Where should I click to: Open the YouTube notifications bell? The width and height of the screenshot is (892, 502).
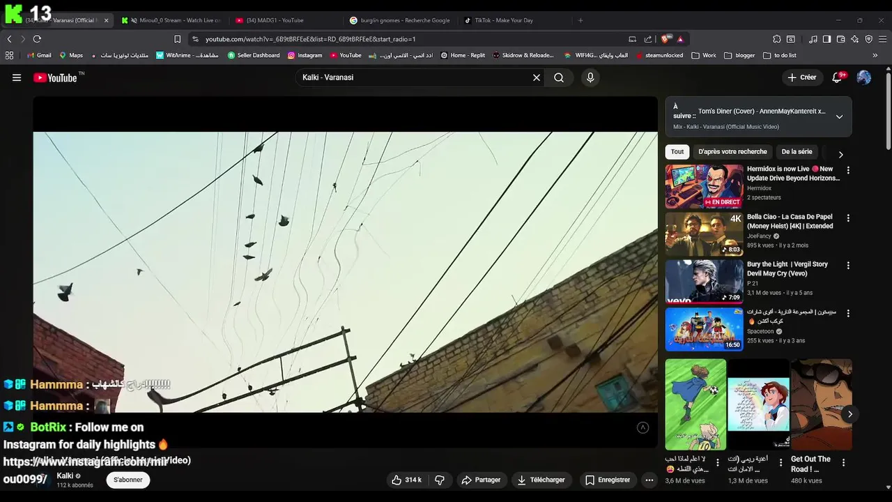[x=838, y=77]
